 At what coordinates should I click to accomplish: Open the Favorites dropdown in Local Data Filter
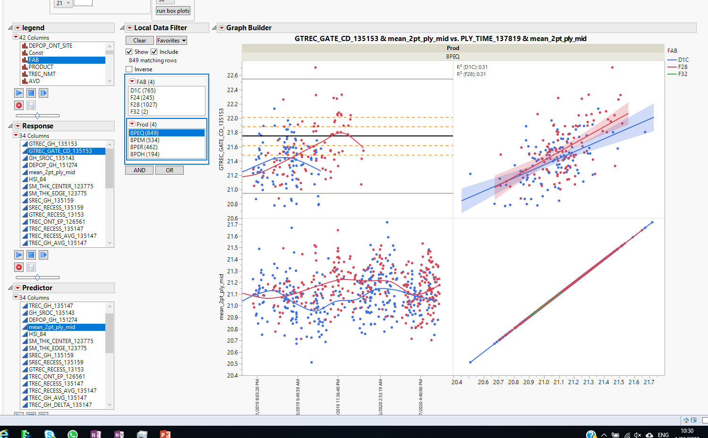click(x=171, y=40)
